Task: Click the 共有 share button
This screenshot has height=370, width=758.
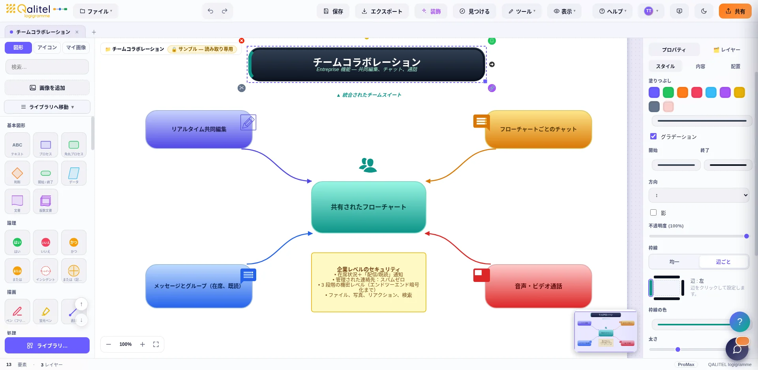Action: pos(735,11)
